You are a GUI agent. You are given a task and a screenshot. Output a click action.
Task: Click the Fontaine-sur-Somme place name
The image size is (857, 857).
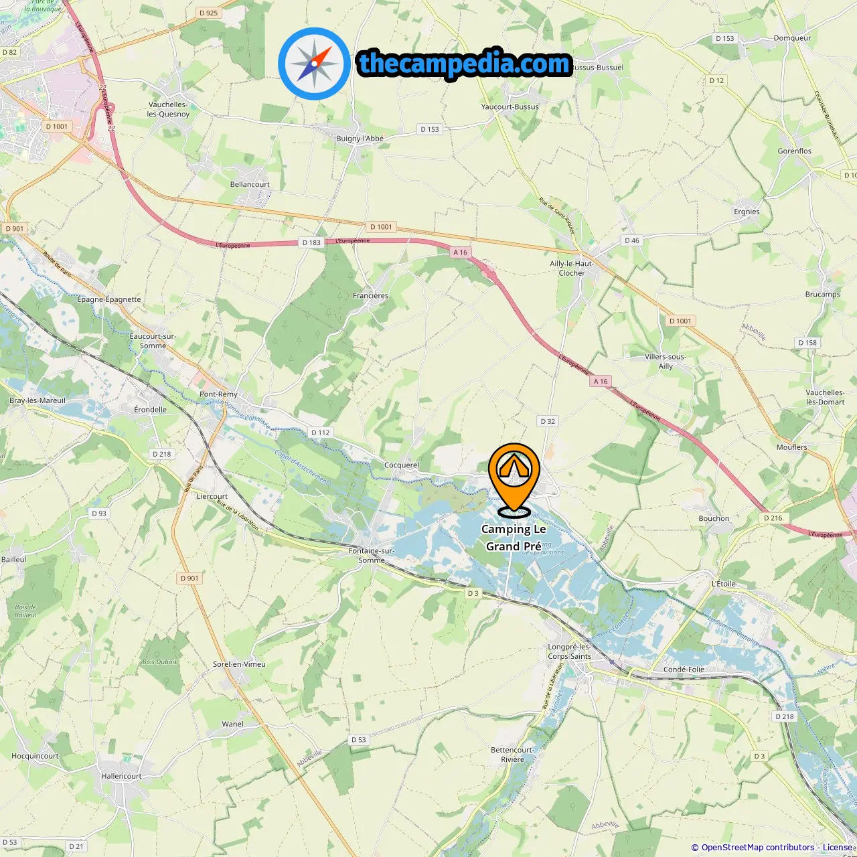(372, 556)
